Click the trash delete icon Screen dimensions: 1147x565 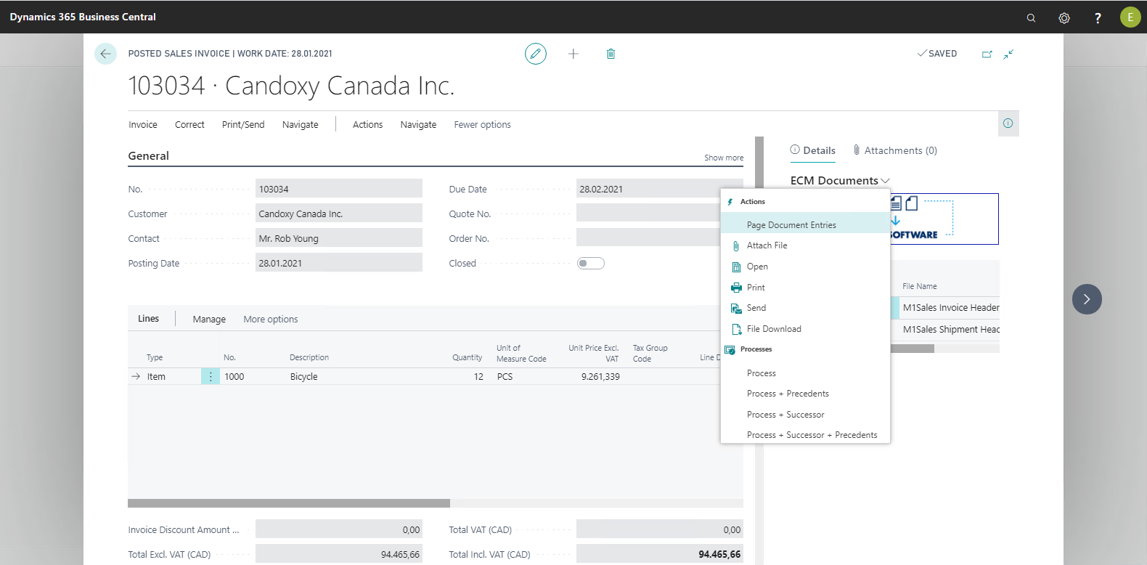(611, 54)
